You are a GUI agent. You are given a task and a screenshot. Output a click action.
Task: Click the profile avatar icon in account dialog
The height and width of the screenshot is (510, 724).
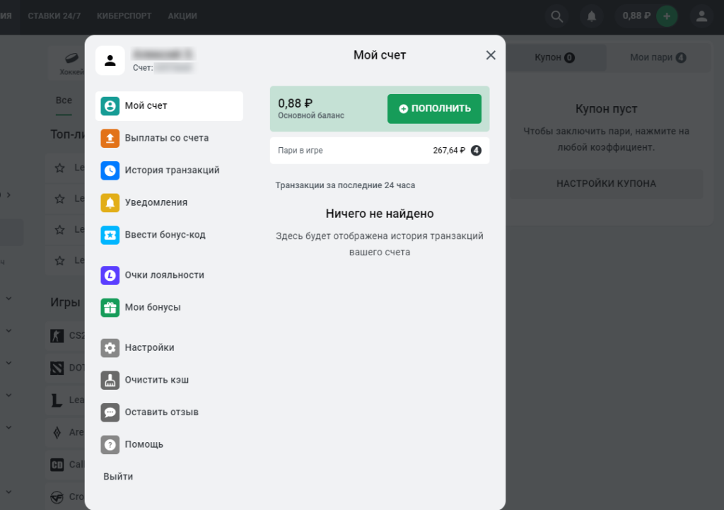pos(110,61)
